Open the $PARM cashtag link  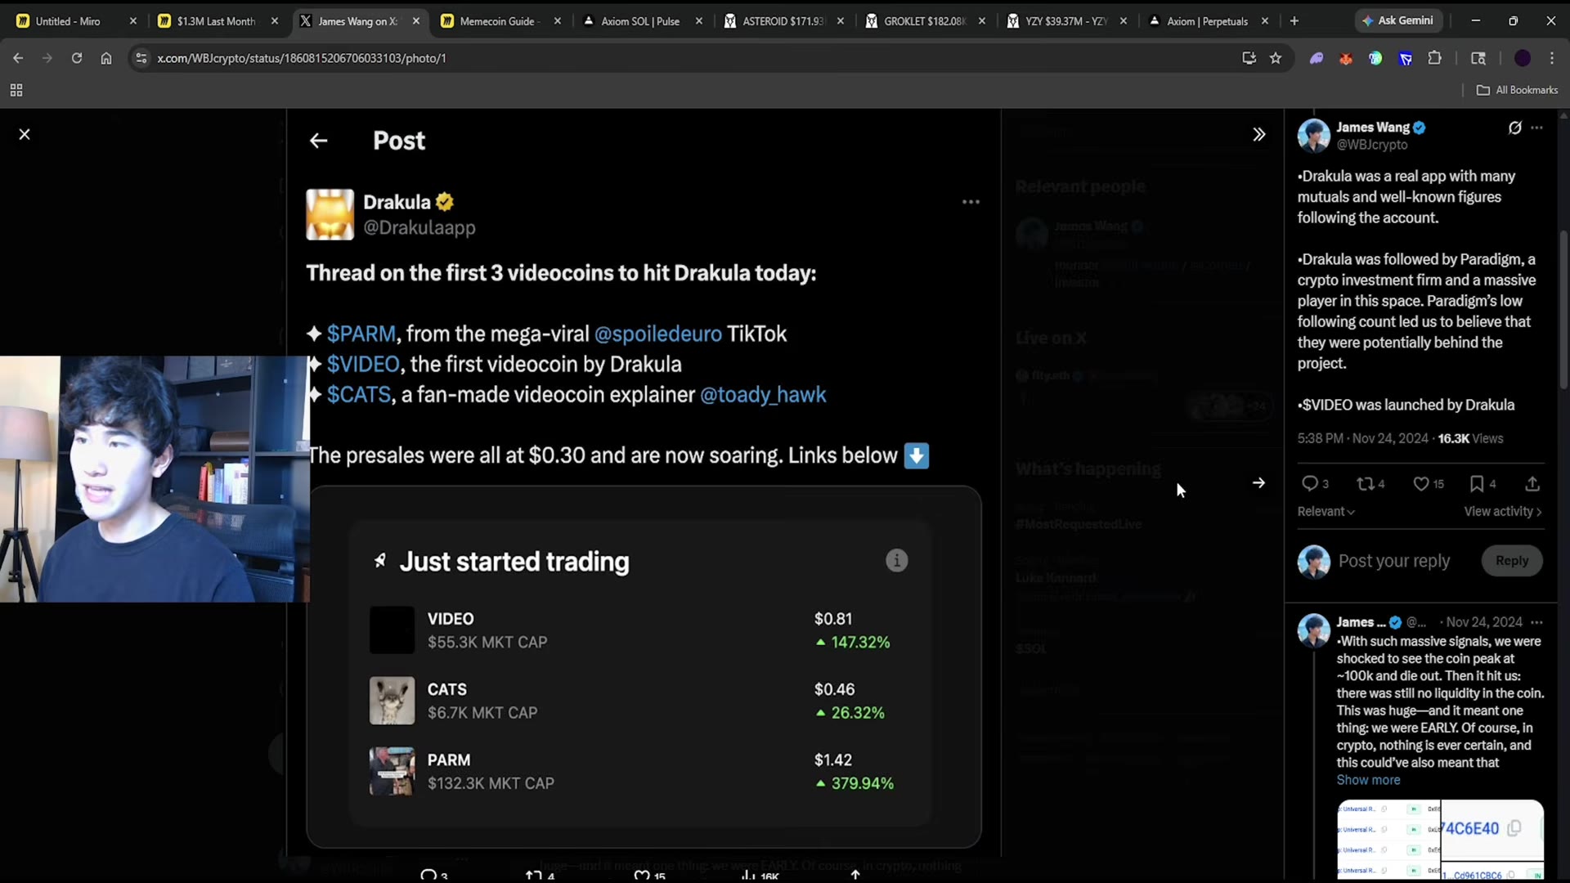click(361, 334)
